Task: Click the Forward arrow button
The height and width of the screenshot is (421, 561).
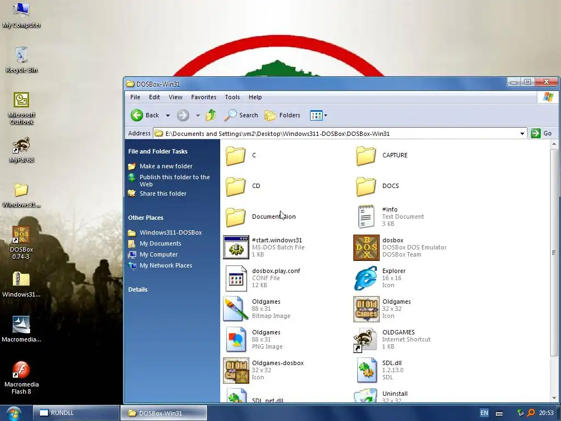Action: pyautogui.click(x=183, y=115)
